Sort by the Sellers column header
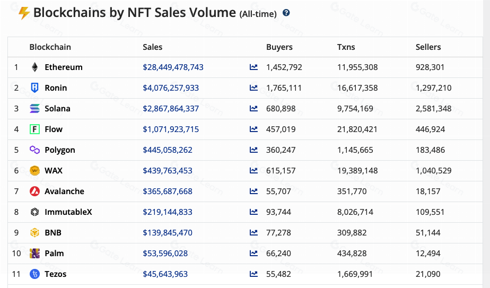Viewport: 490px width, 288px height. [x=428, y=47]
